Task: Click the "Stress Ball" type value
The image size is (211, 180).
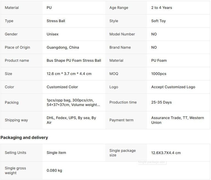Action: pos(56,21)
